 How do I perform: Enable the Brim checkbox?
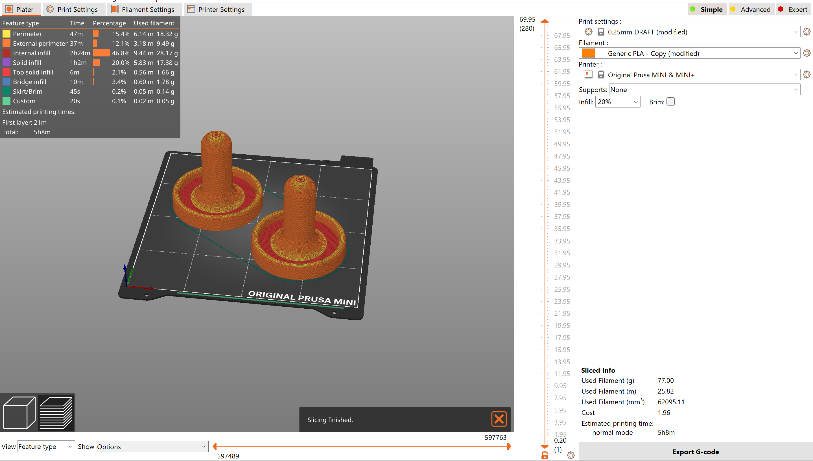pyautogui.click(x=670, y=102)
